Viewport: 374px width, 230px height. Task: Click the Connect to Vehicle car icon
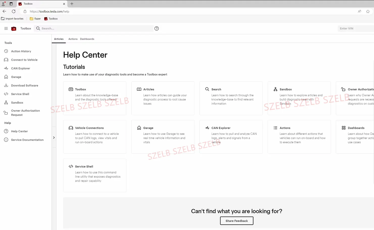(x=6, y=60)
